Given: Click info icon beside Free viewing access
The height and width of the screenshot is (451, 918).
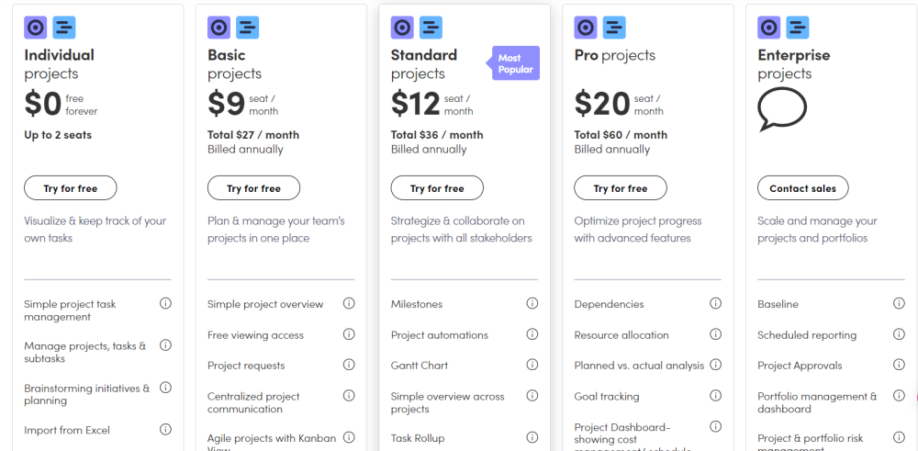Looking at the screenshot, I should tap(349, 334).
